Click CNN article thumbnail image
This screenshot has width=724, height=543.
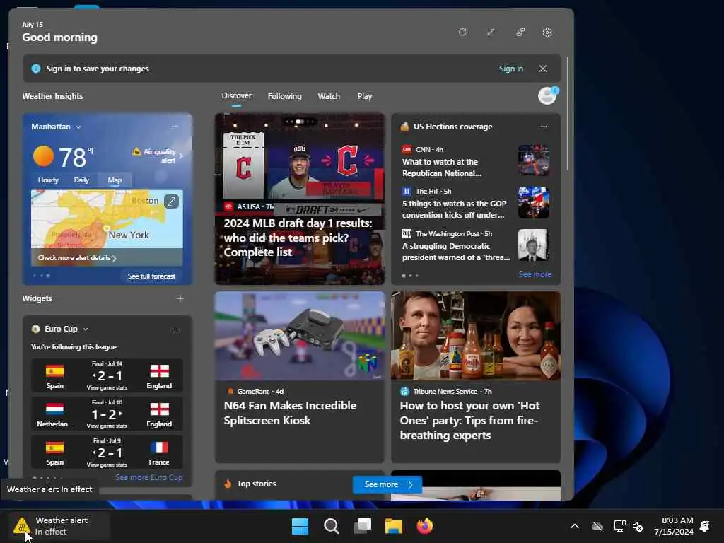pyautogui.click(x=534, y=160)
